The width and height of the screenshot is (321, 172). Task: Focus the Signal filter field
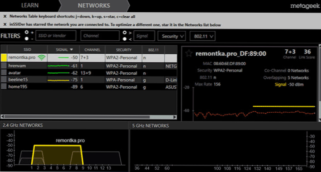pyautogui.click(x=144, y=36)
